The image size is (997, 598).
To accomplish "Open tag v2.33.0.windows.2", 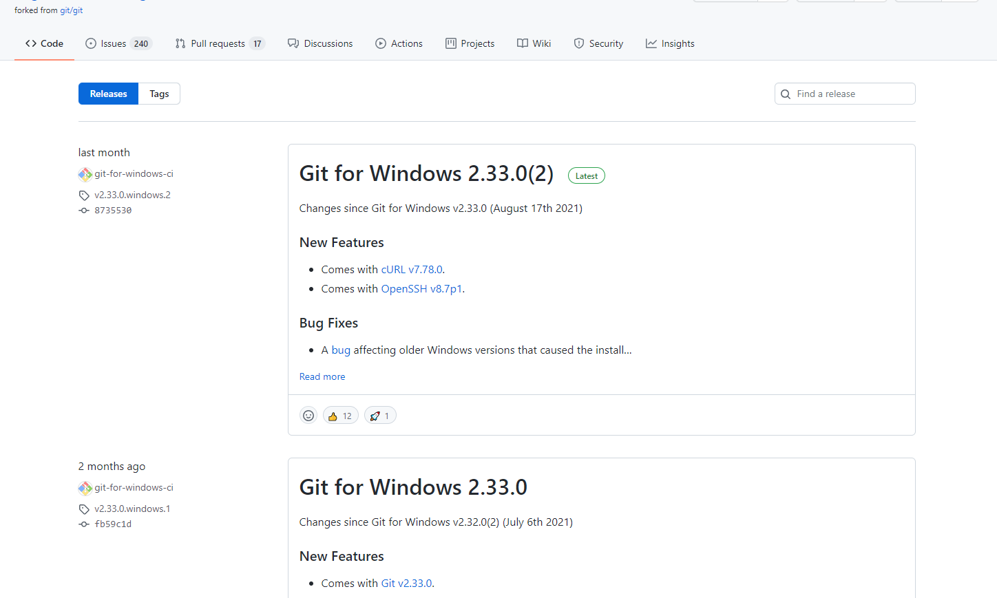I will click(132, 195).
